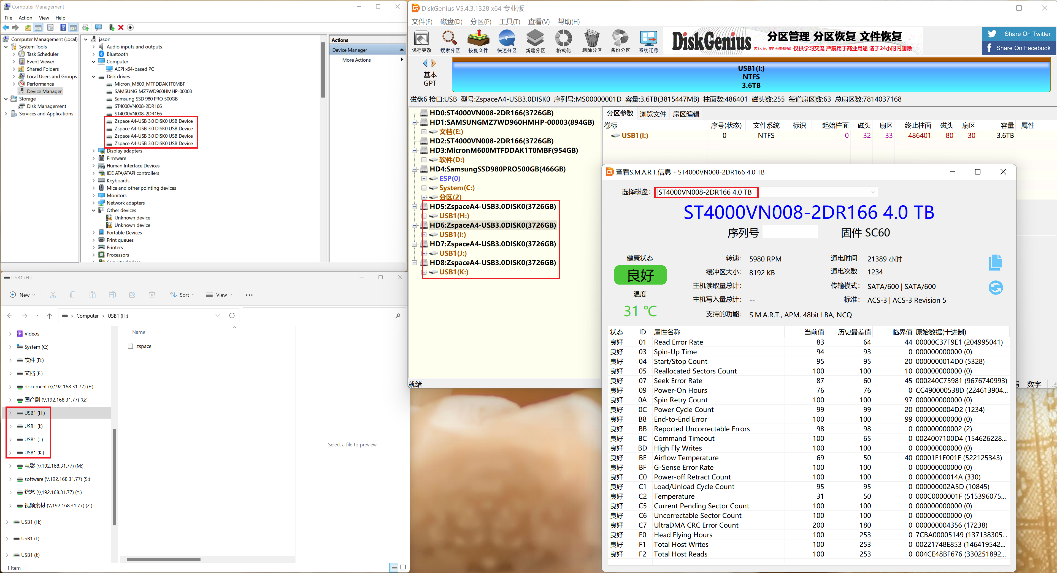Expand the System(C:) partition in DiskGenius tree
Viewport: 1057px width, 573px height.
point(424,188)
